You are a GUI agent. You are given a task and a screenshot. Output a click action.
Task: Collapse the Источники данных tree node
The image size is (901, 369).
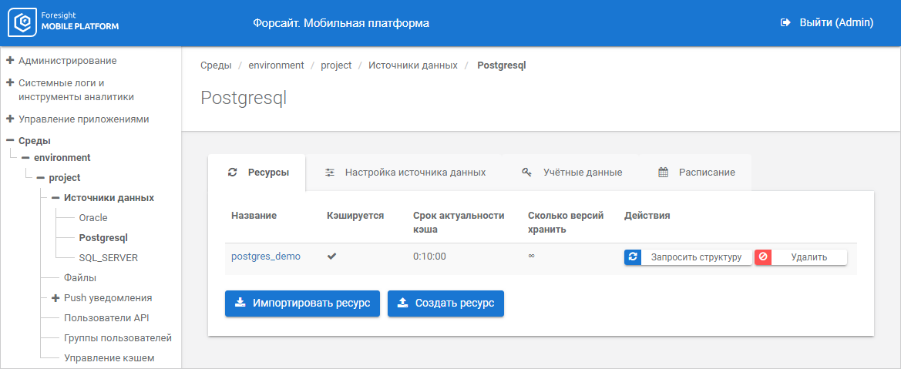(55, 198)
